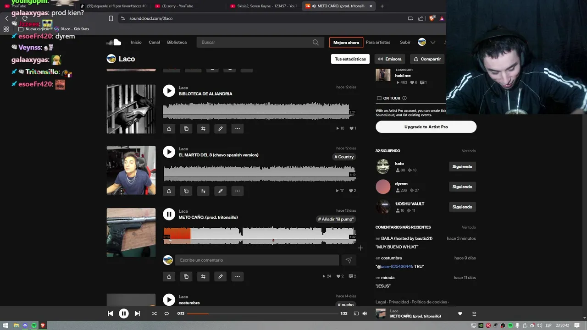Open the Windows Start button

(5, 325)
